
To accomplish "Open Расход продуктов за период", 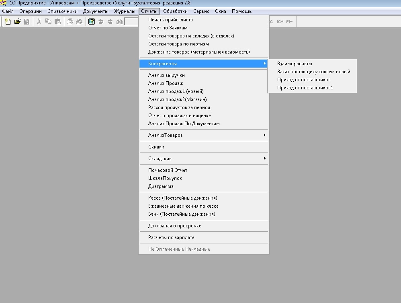I will pyautogui.click(x=204, y=107).
